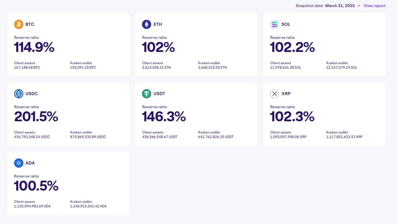
Task: Click the Client assets label in USDT card
Action: coord(152,133)
